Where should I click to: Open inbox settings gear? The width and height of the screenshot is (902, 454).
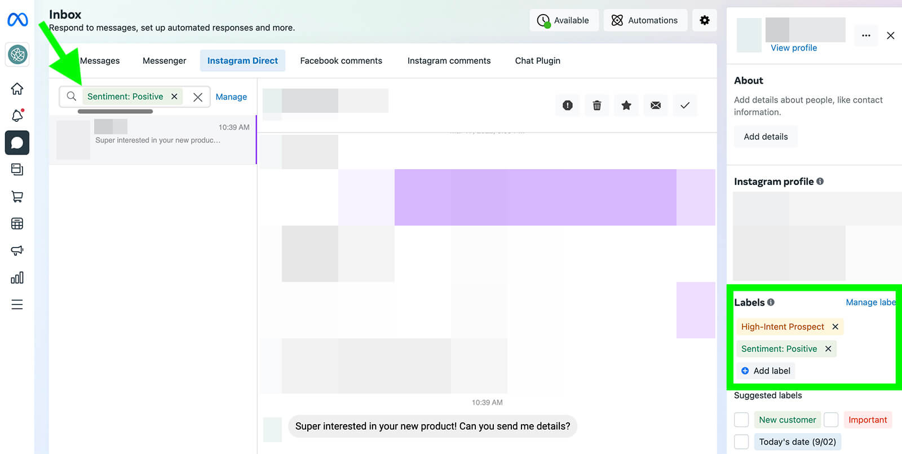click(x=705, y=20)
